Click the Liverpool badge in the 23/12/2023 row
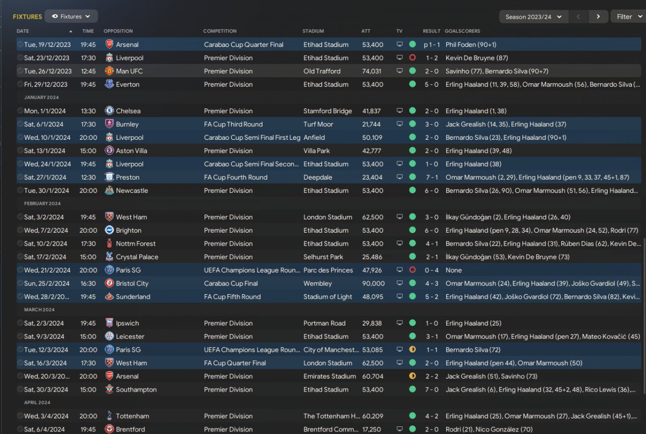 [x=109, y=58]
